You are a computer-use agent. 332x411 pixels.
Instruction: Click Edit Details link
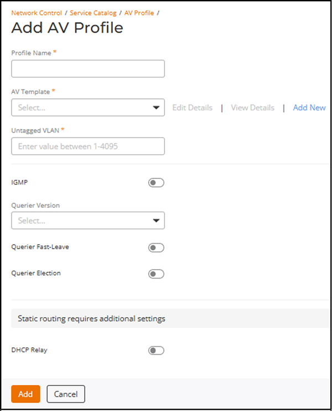192,108
